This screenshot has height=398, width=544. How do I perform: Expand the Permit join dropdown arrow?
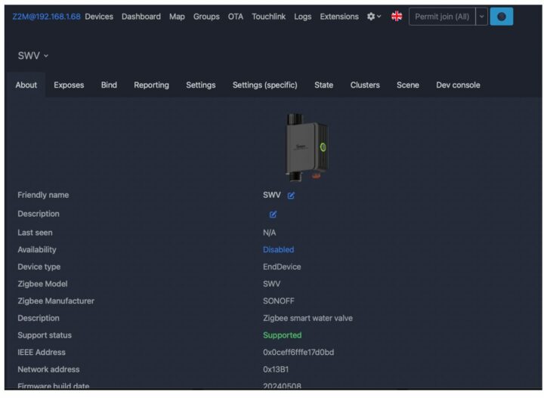pyautogui.click(x=481, y=17)
